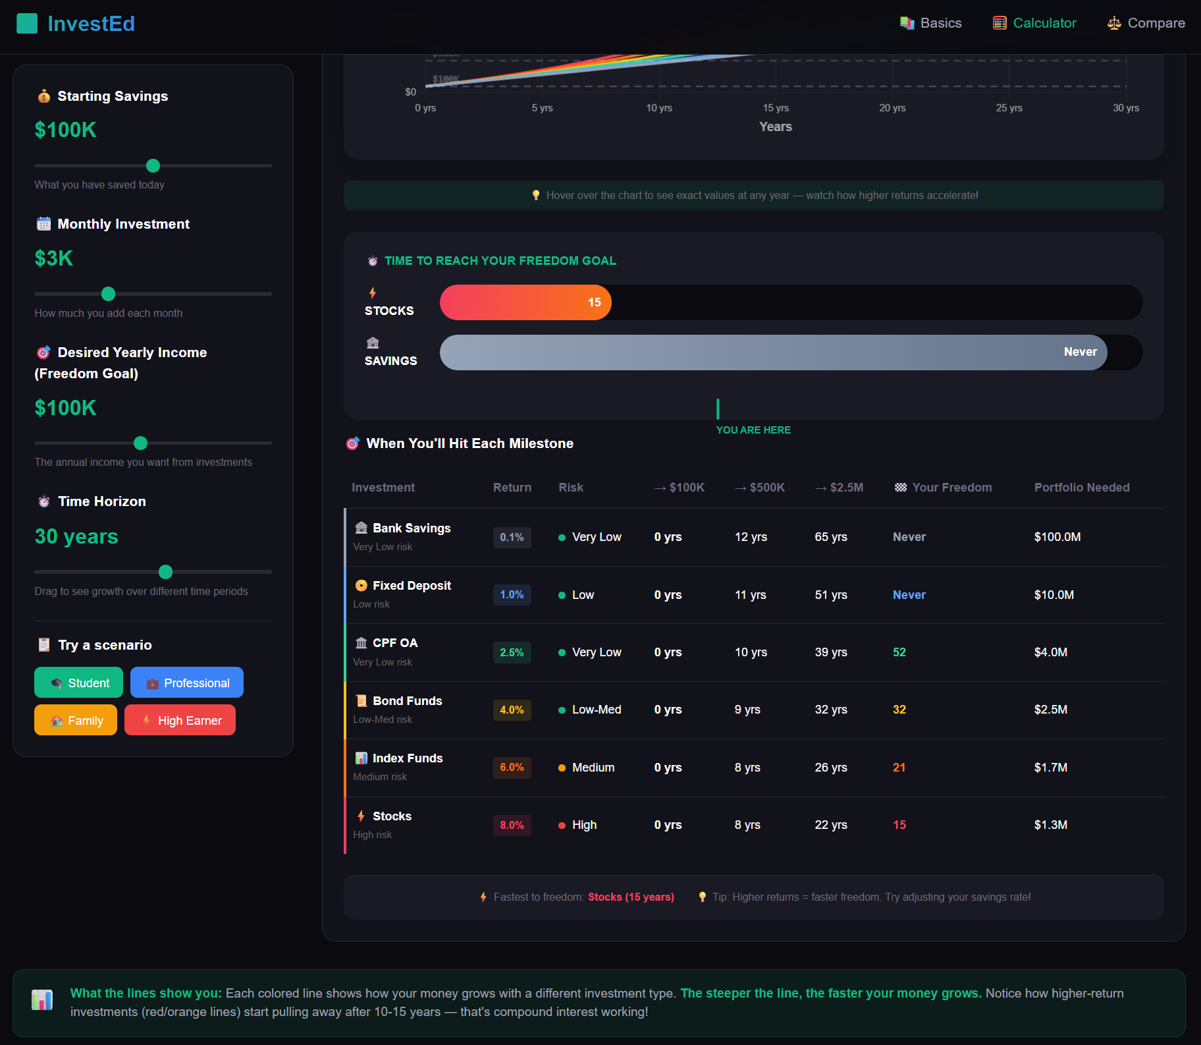
Task: Click the lightbulb icon in chart hint
Action: click(536, 196)
